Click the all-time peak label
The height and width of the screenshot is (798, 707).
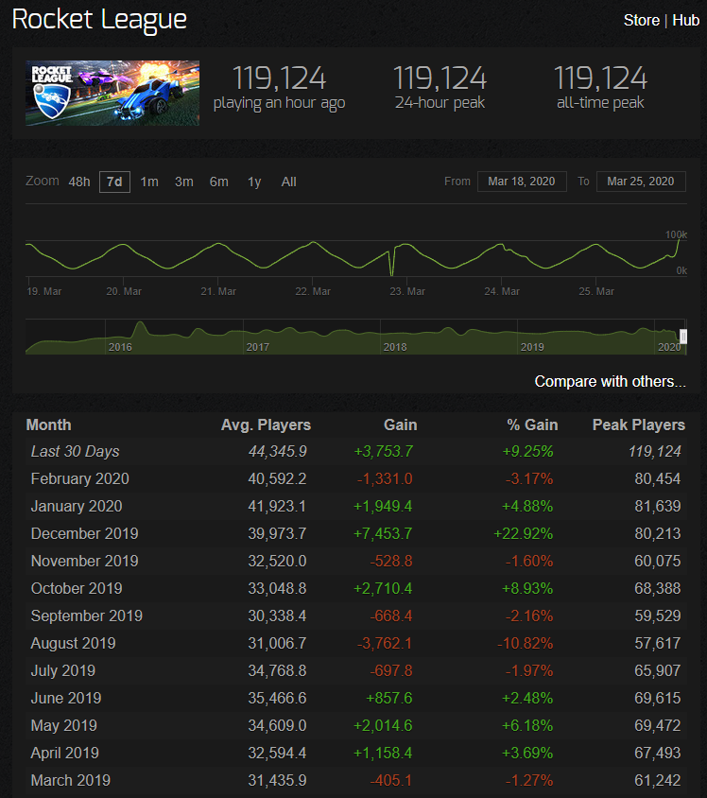(600, 103)
